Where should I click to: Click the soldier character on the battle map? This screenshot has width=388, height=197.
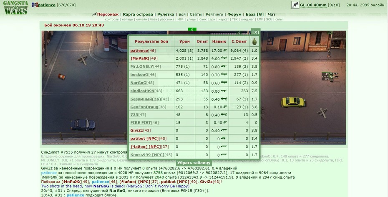(334, 76)
